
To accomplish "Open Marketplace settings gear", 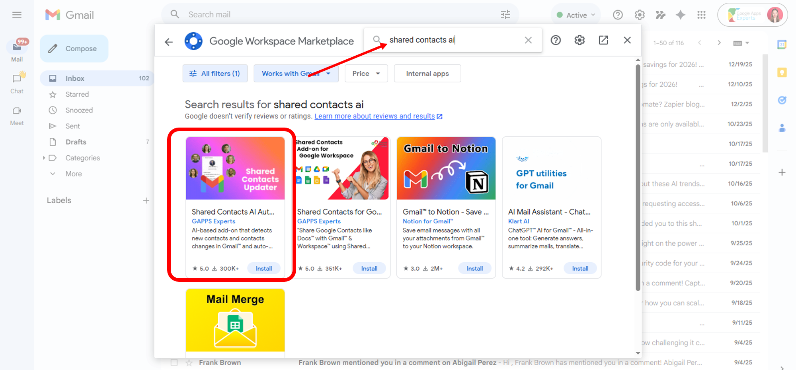I will pyautogui.click(x=579, y=40).
